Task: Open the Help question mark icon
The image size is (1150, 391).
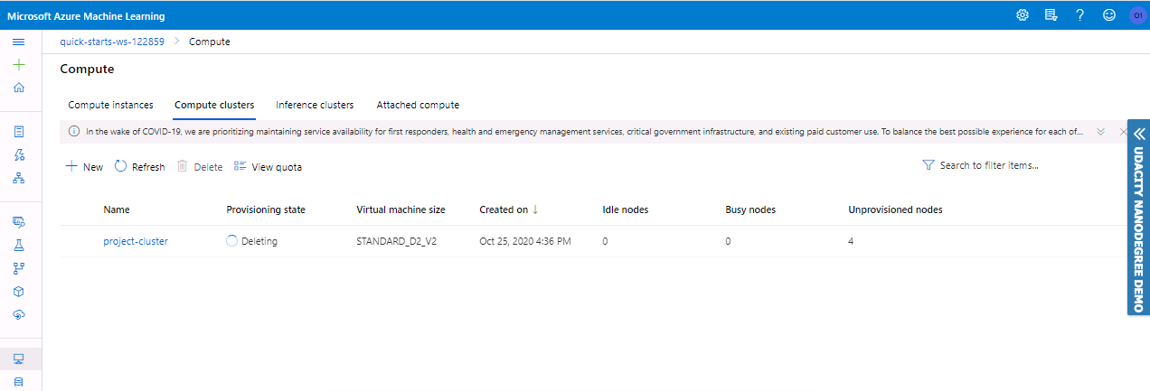Action: [x=1079, y=15]
